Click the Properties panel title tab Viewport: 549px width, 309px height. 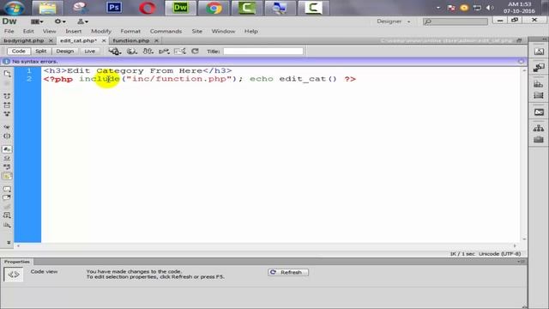click(17, 262)
